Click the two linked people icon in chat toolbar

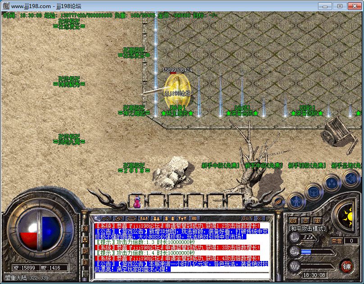tap(169, 218)
